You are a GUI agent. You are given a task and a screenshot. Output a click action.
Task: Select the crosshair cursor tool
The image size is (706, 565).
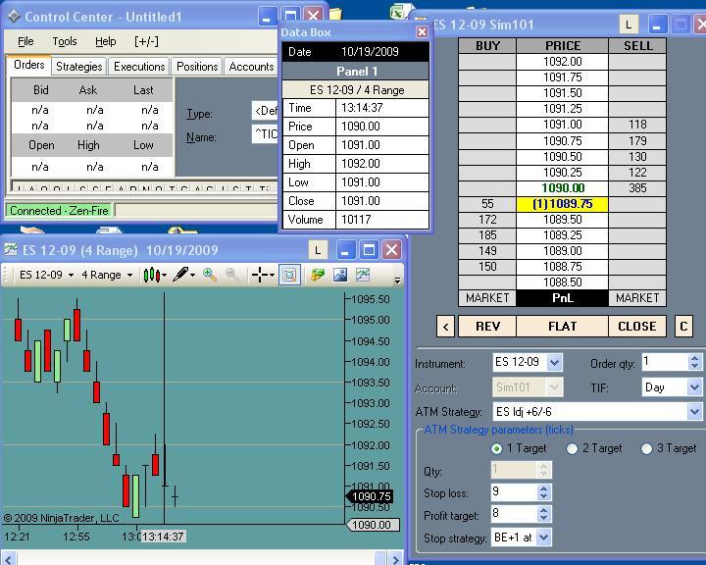pyautogui.click(x=260, y=275)
